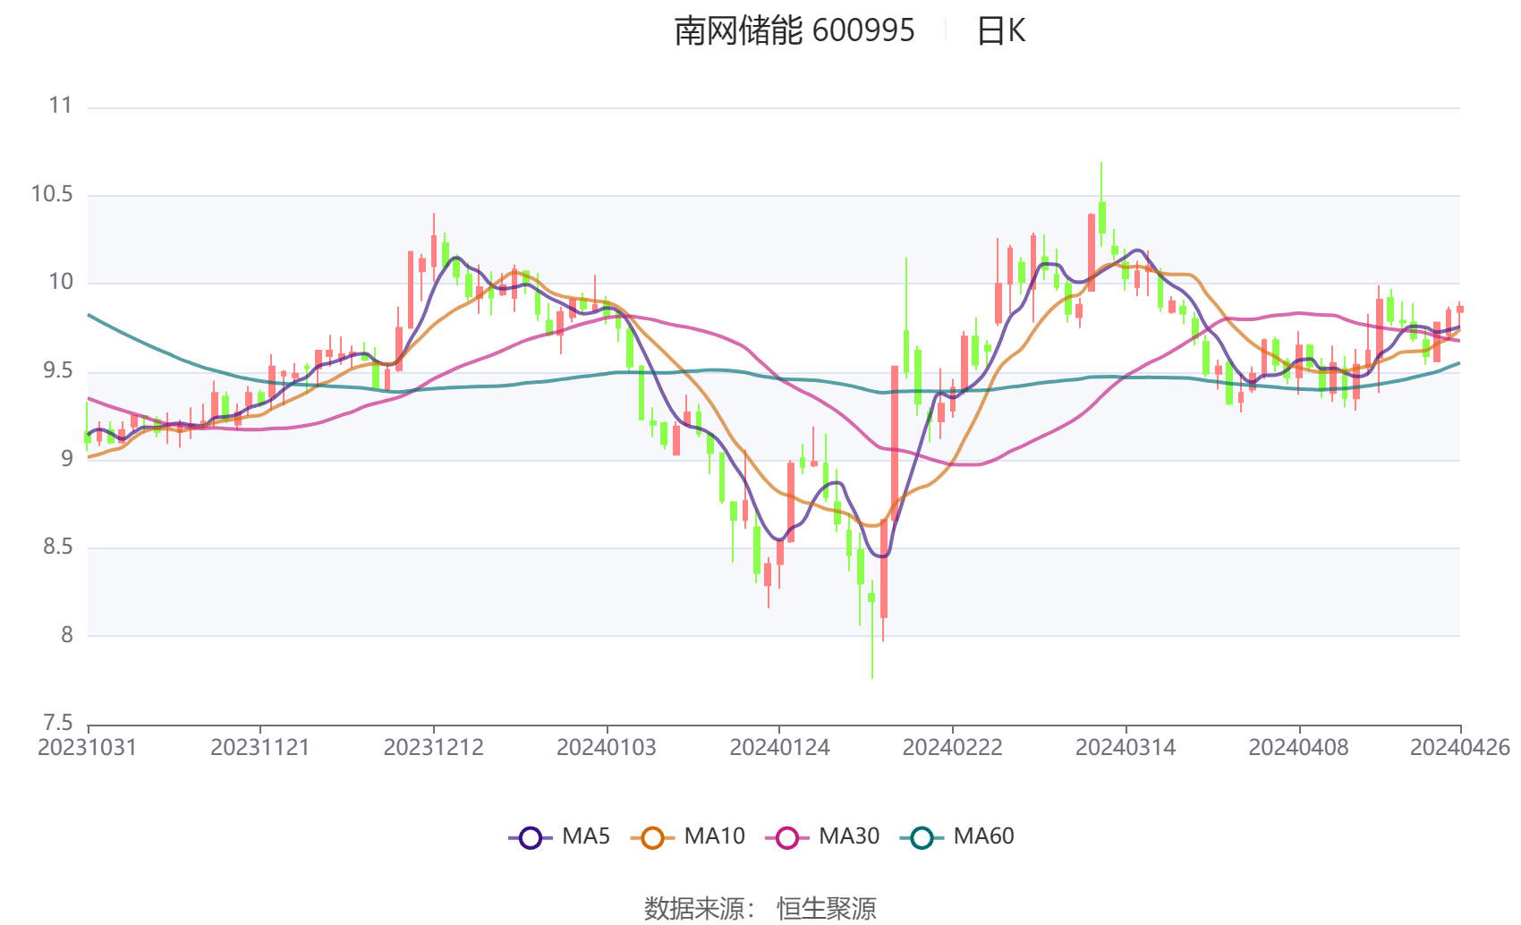The width and height of the screenshot is (1521, 925).
Task: Click the 8 y-axis price label
Action: (67, 635)
